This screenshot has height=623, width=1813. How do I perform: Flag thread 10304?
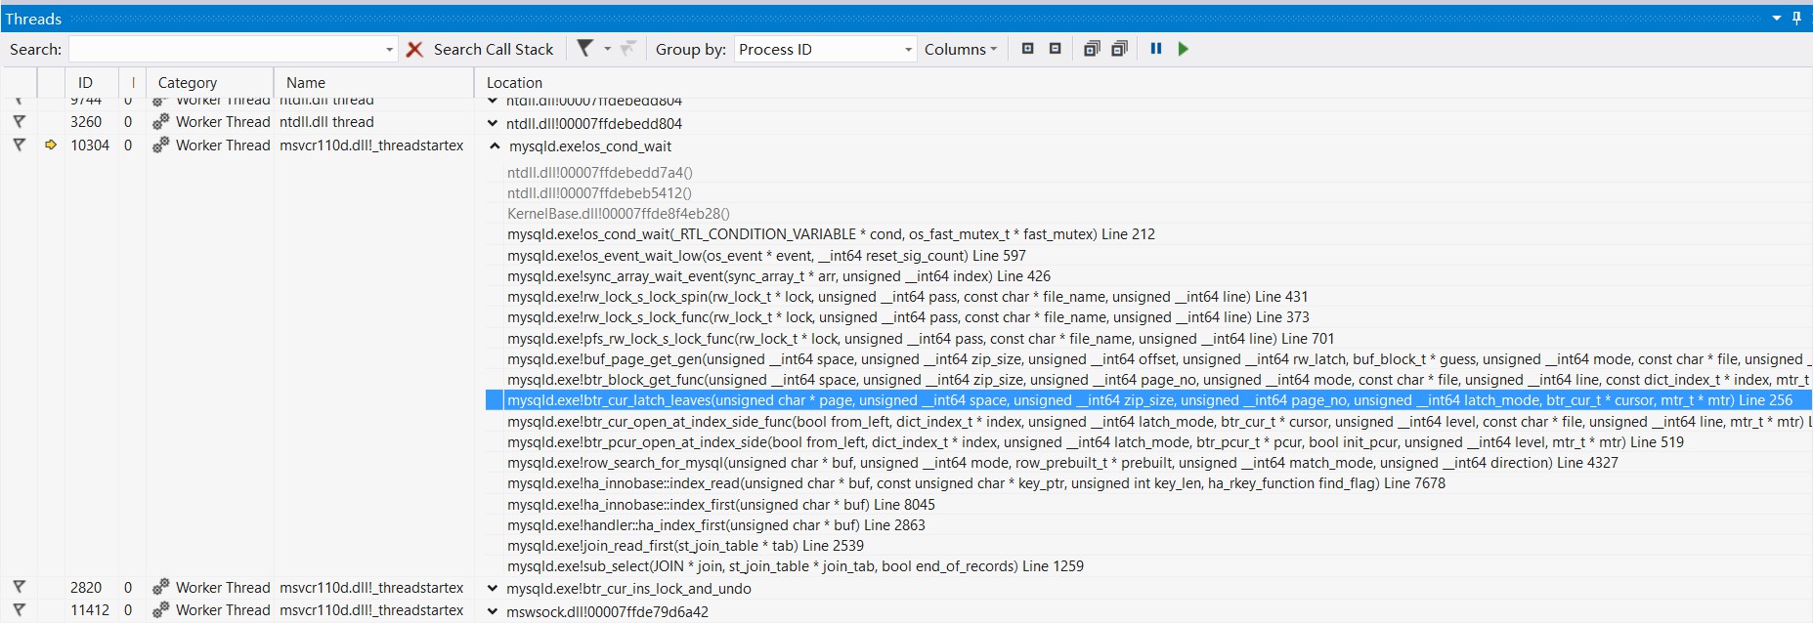pos(19,145)
